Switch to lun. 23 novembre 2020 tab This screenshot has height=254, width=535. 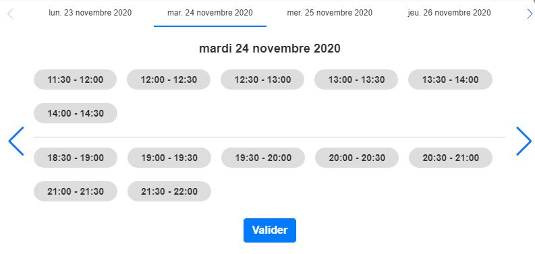tap(90, 13)
